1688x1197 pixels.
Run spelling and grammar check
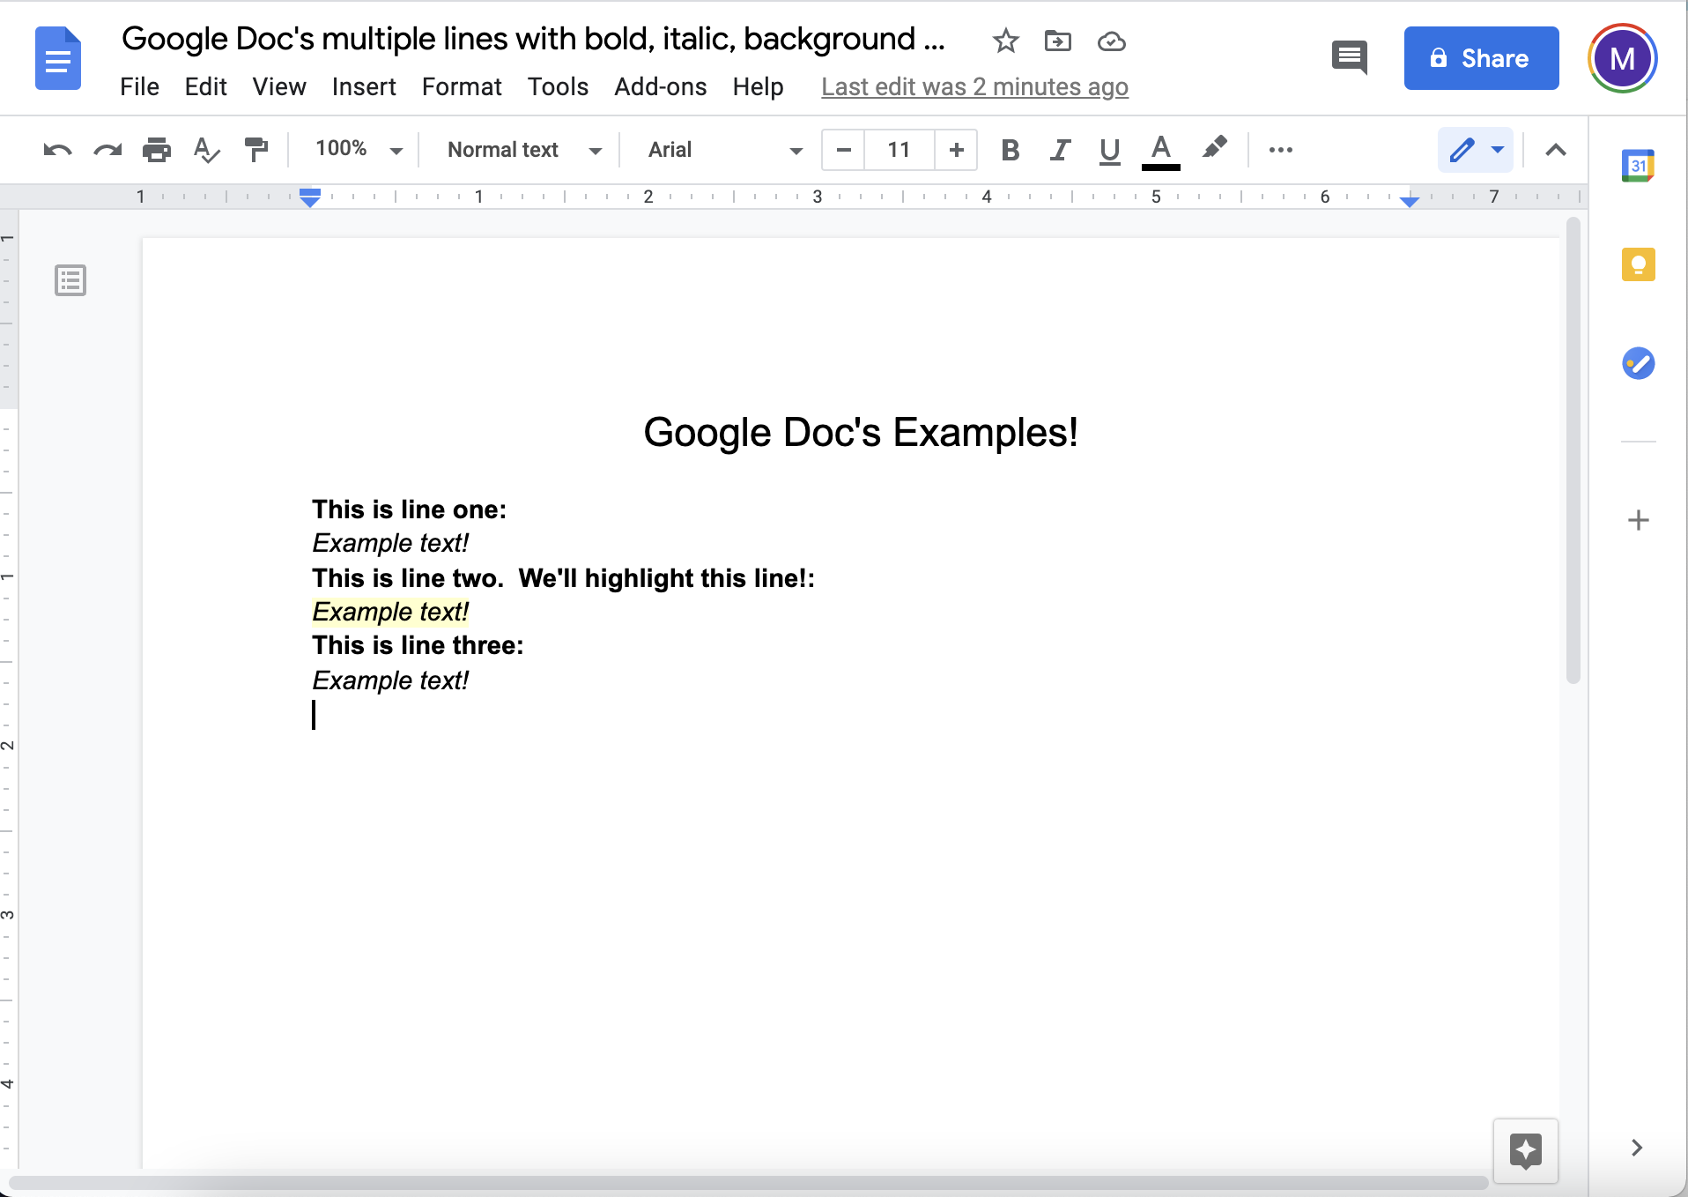206,150
